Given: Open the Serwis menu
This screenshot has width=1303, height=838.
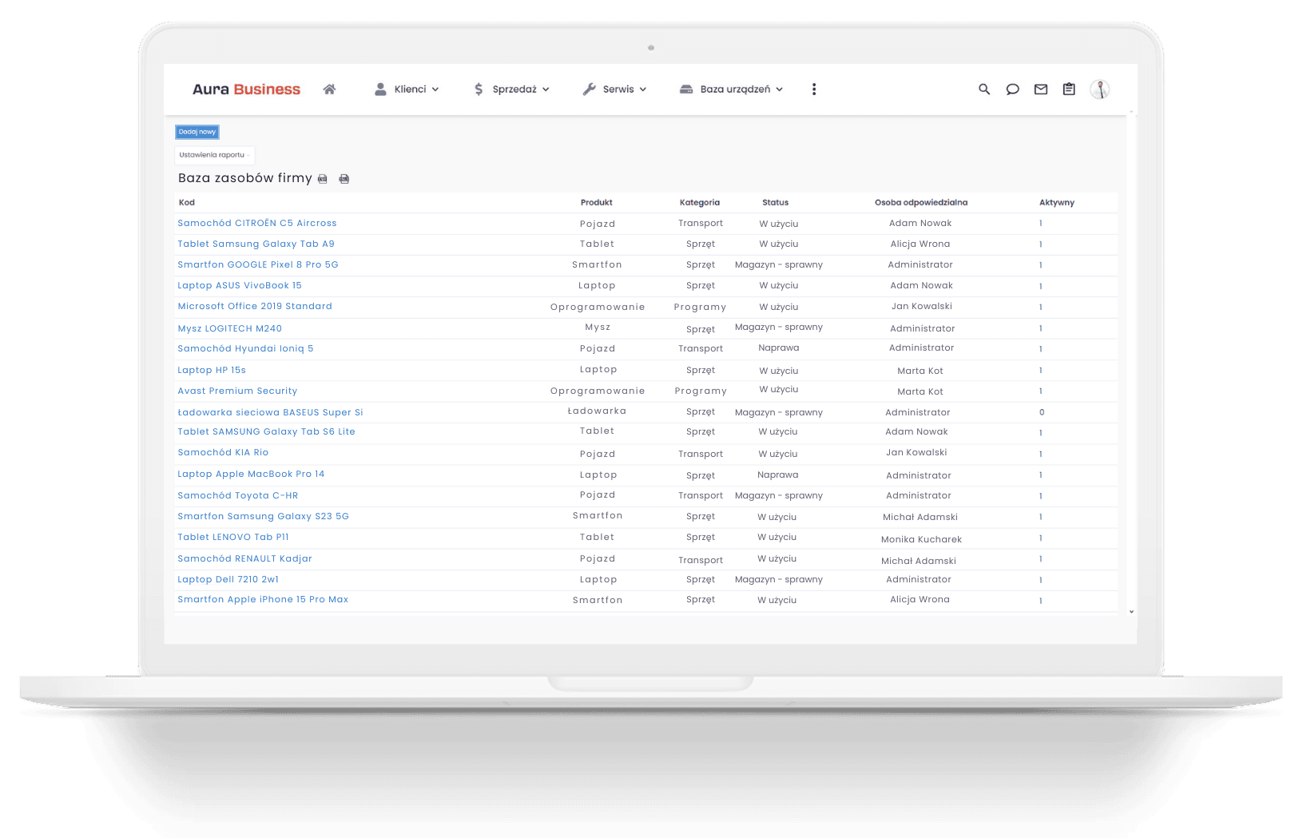Looking at the screenshot, I should coord(614,89).
